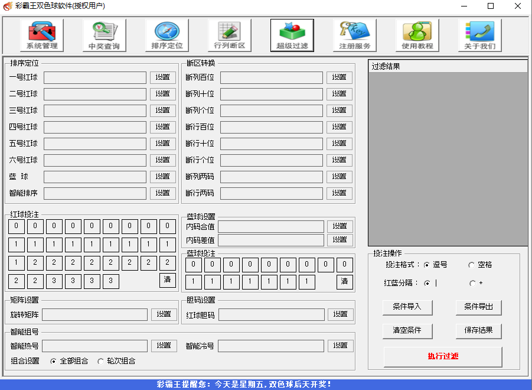Viewport: 532px width, 390px height.
Task: Click 设置 button for 断行两码
Action: tap(340, 193)
